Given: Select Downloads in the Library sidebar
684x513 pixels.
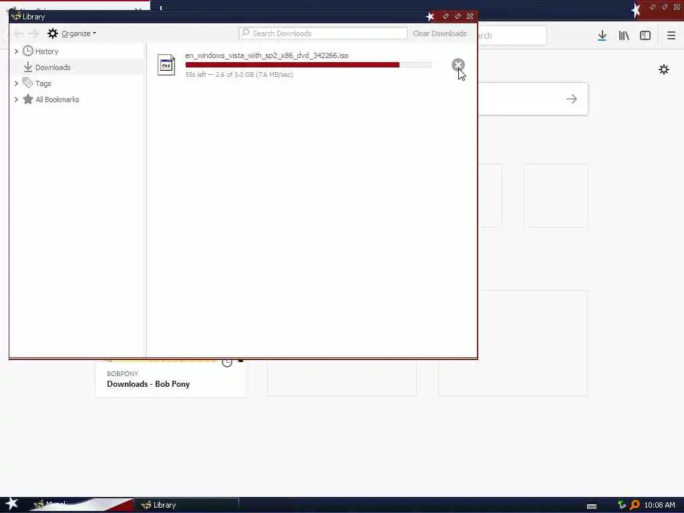Looking at the screenshot, I should pyautogui.click(x=52, y=67).
